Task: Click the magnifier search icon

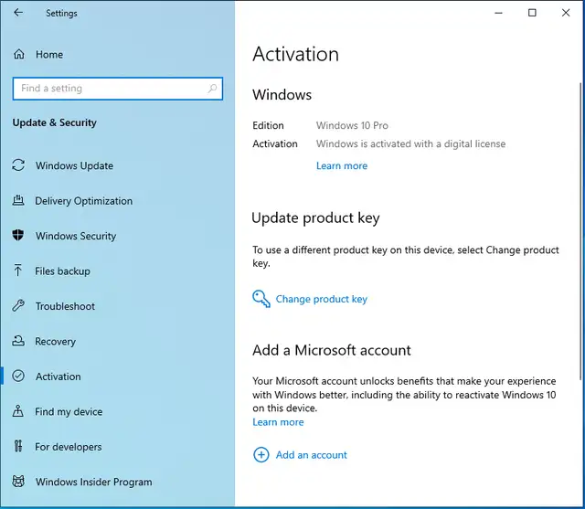Action: point(212,89)
